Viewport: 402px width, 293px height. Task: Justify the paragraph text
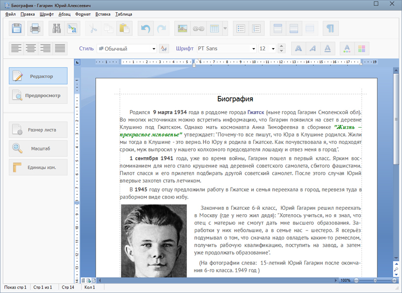(60, 48)
